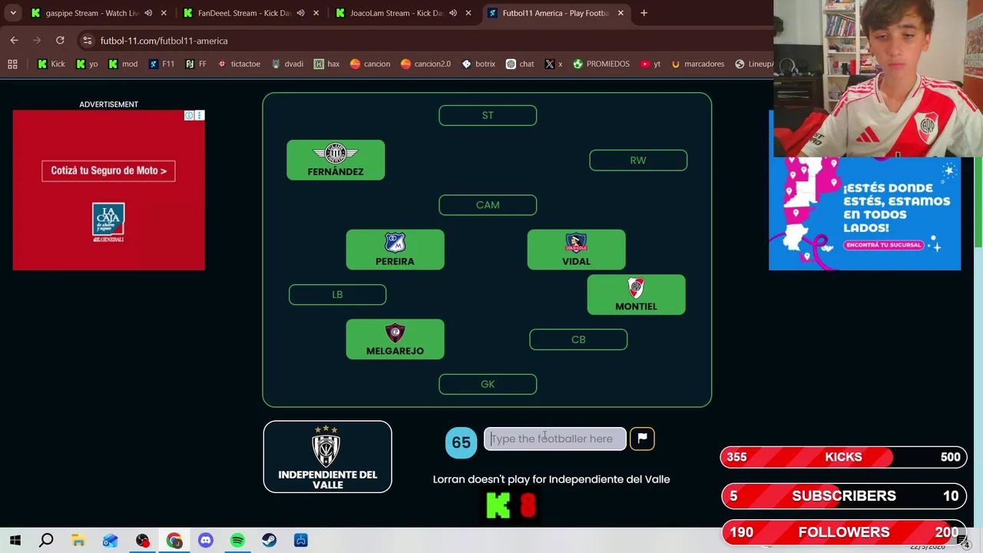Open the botrix bookmark
The image size is (983, 553).
[x=478, y=64]
